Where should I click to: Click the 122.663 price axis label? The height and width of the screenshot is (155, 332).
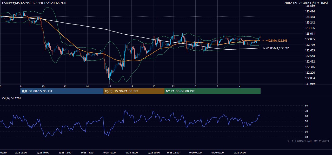[x=310, y=50]
